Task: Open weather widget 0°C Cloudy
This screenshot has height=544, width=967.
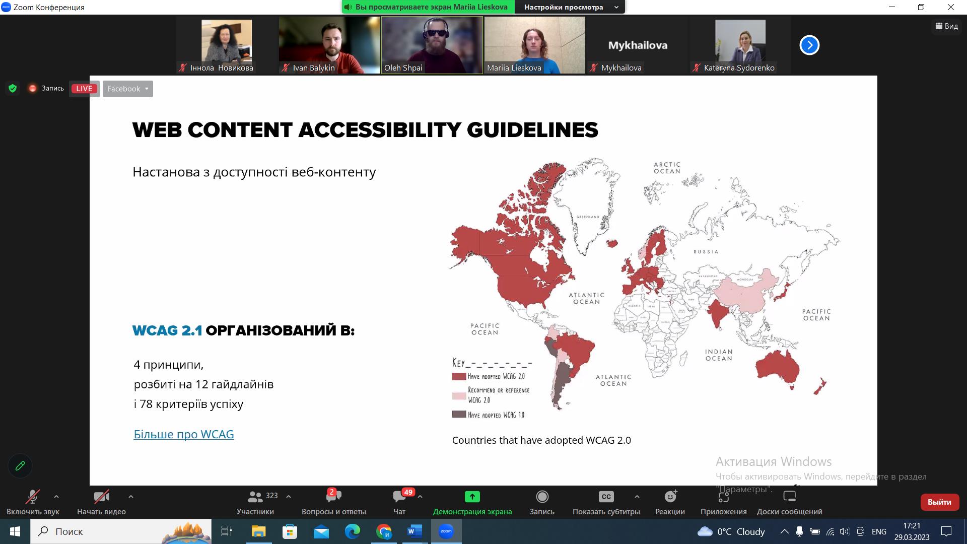Action: point(731,531)
